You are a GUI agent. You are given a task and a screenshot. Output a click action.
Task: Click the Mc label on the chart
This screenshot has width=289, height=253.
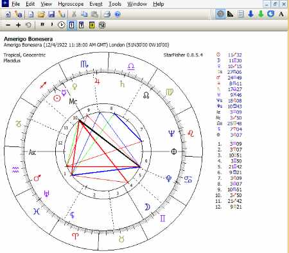click(x=73, y=101)
